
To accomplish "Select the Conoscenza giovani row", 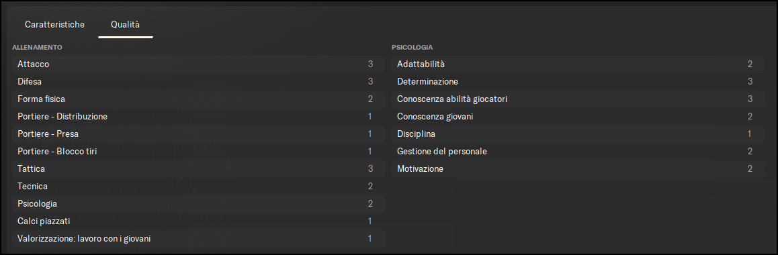I will tap(578, 117).
